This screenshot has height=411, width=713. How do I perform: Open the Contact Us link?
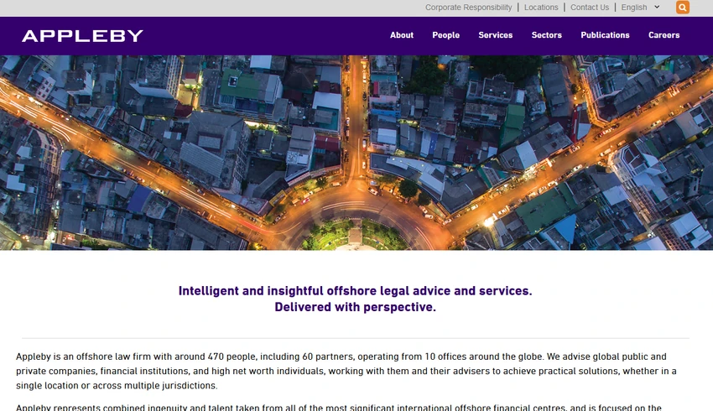590,8
